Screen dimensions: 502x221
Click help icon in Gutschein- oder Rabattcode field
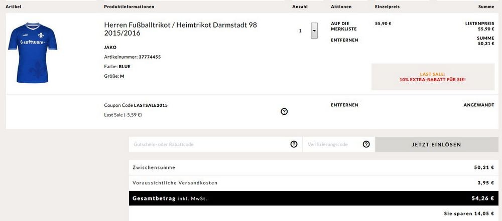[x=294, y=144]
